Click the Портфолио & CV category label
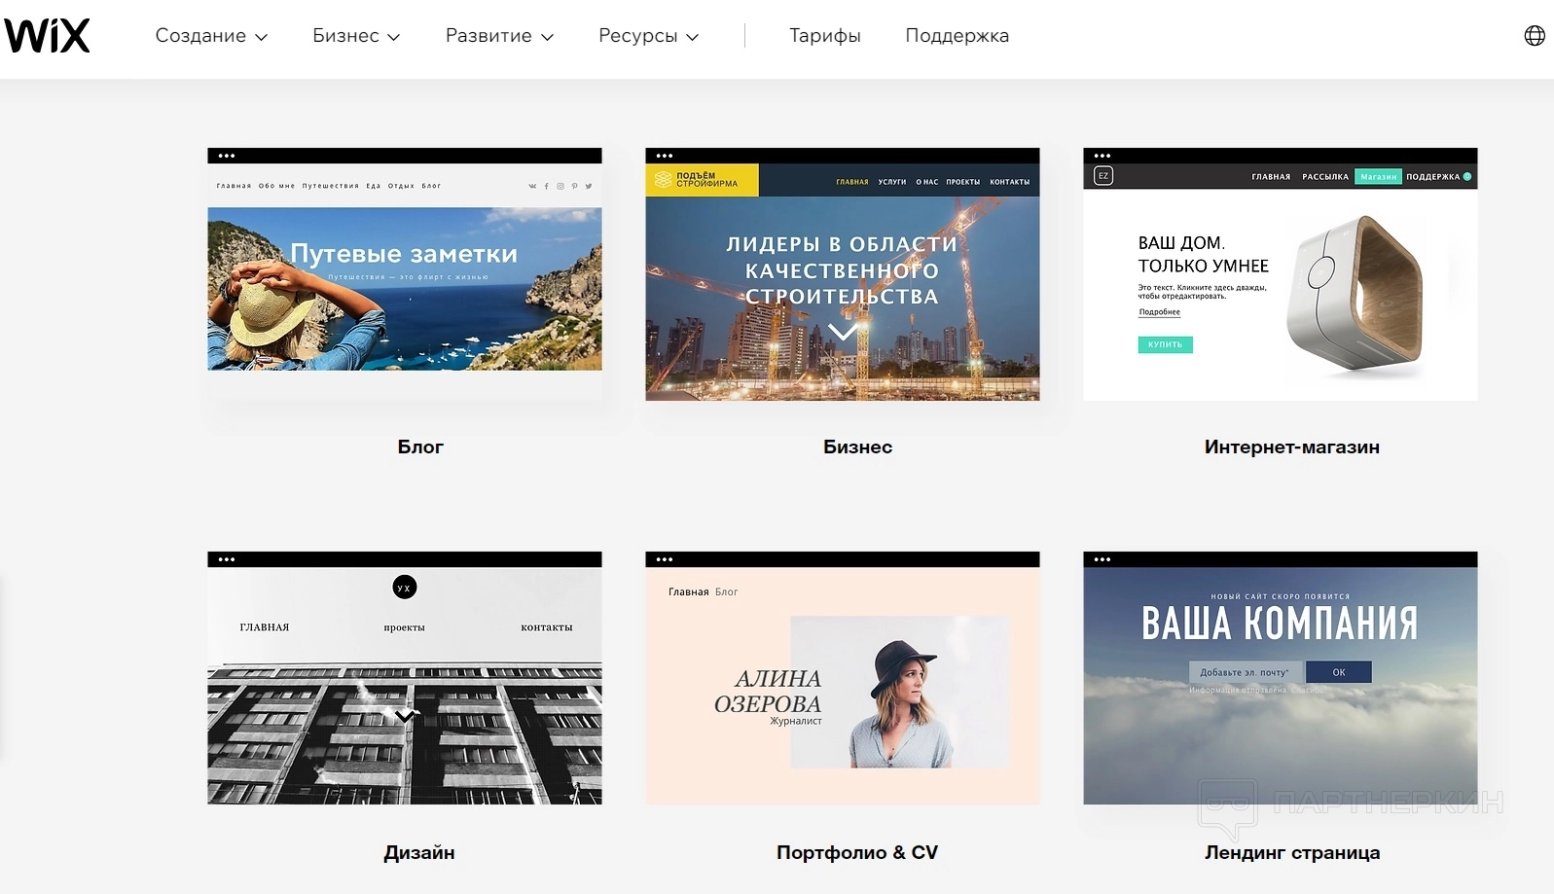The image size is (1554, 894). 857,853
